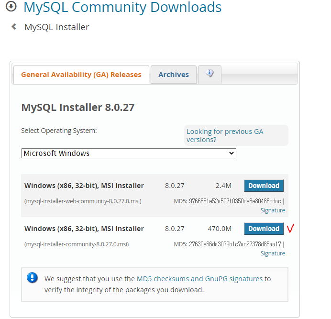Click the download circle icon beside MySQL Community Downloads
Screen dimensions: 331x319
(11, 6)
